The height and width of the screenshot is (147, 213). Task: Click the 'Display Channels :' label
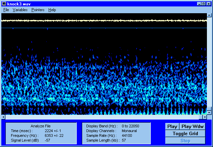pos(101,131)
